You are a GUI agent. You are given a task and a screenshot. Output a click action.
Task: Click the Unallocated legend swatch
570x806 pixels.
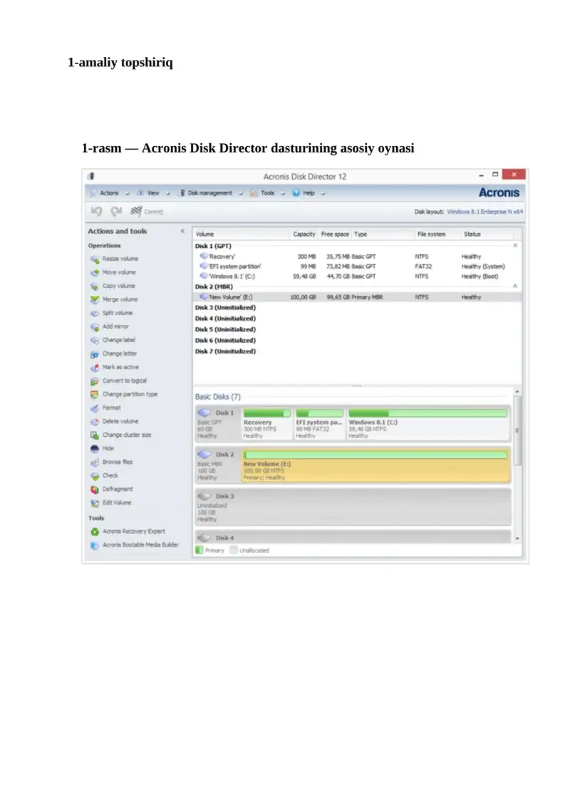234,550
